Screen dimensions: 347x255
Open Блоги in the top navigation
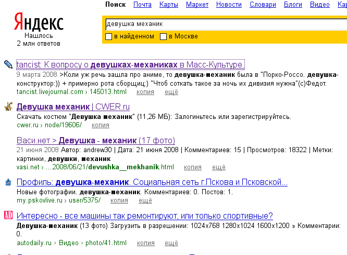click(x=293, y=4)
